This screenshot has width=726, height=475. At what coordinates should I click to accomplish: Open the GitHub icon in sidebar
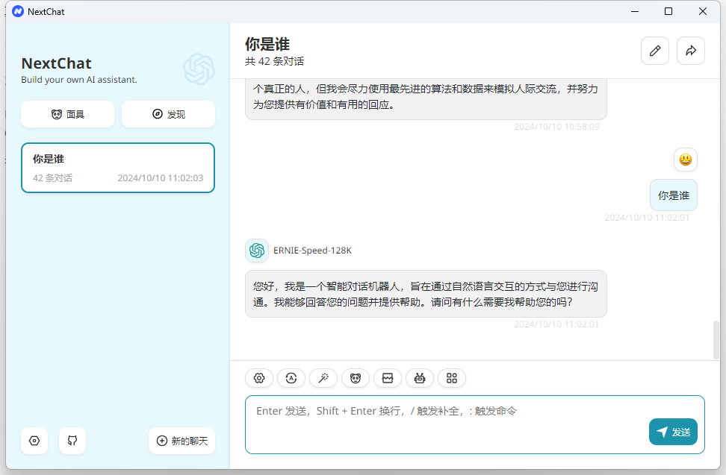click(x=72, y=441)
